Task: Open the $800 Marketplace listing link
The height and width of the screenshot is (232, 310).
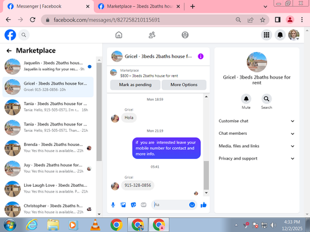Action: 149,76
